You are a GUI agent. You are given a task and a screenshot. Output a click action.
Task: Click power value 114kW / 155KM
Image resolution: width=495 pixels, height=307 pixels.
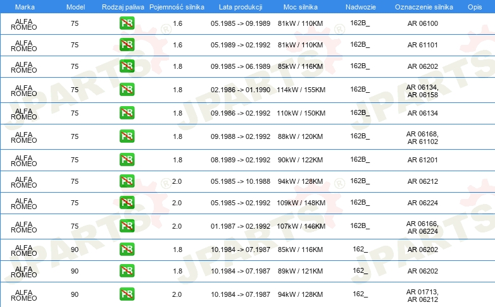click(301, 90)
